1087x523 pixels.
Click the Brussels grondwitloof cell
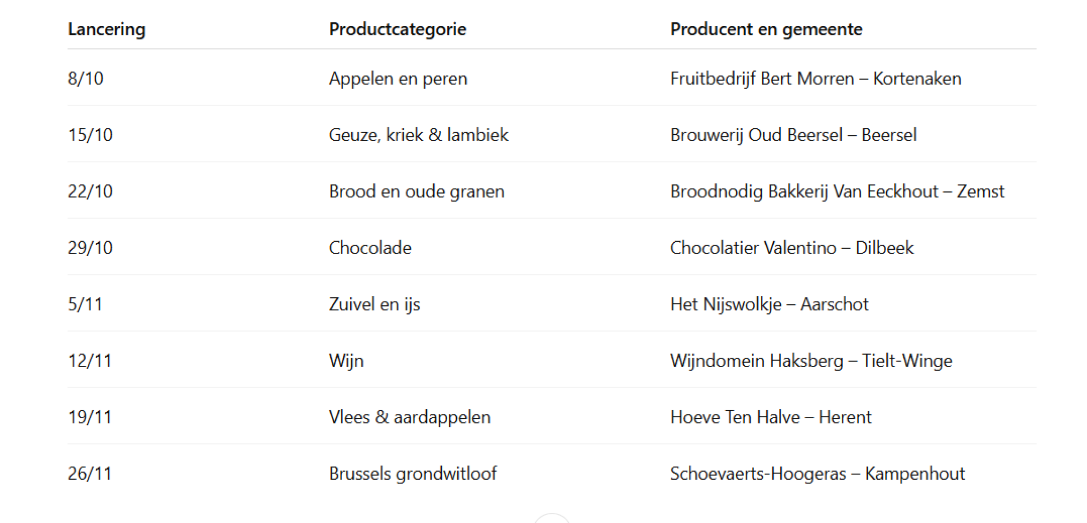[412, 474]
